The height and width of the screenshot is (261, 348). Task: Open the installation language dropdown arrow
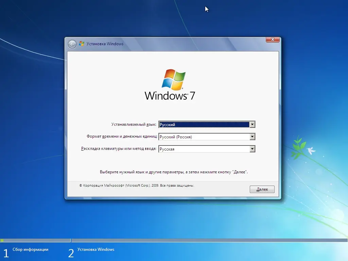pyautogui.click(x=252, y=124)
